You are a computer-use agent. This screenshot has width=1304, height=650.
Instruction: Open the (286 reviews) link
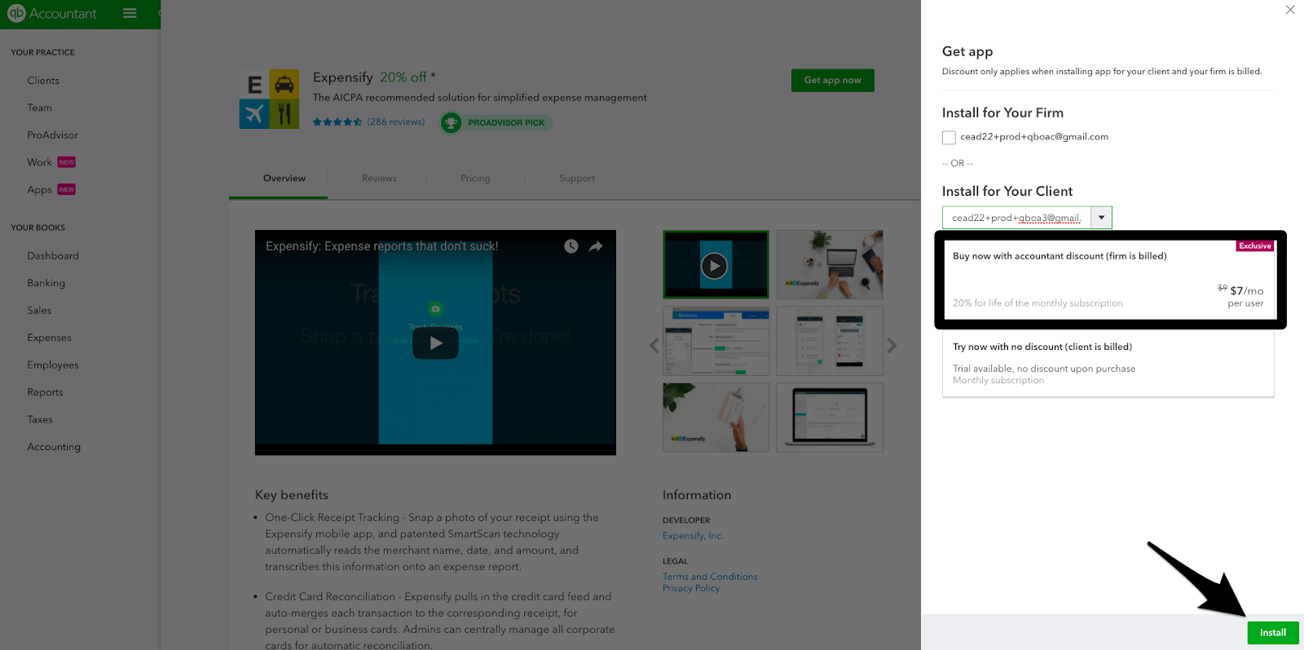[396, 122]
